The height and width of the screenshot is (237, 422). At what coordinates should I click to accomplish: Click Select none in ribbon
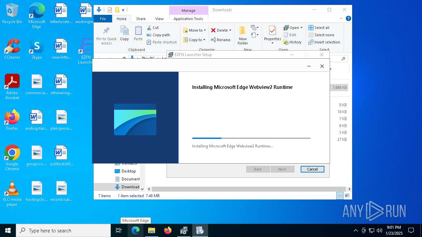tap(321, 35)
